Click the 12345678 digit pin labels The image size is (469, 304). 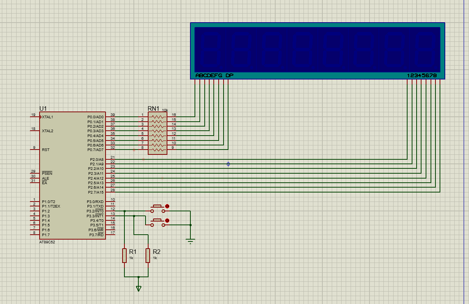[422, 76]
